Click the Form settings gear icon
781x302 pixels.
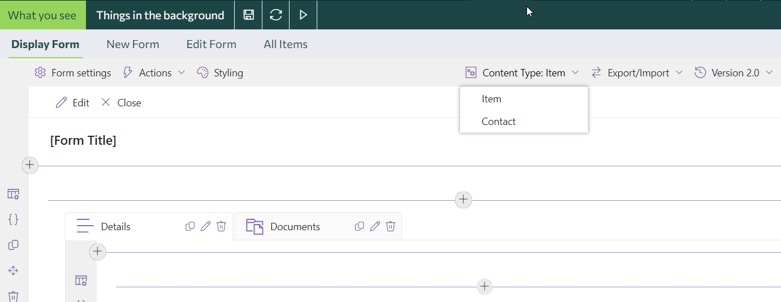(x=40, y=73)
